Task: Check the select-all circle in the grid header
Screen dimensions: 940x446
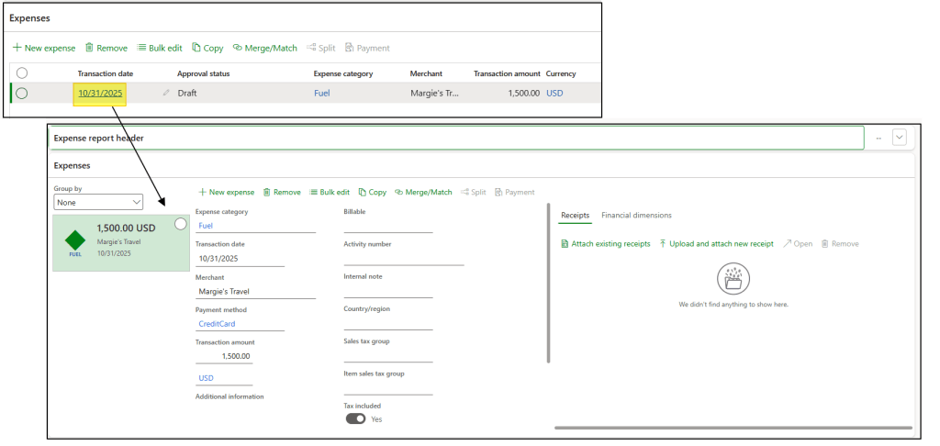Action: (x=22, y=73)
